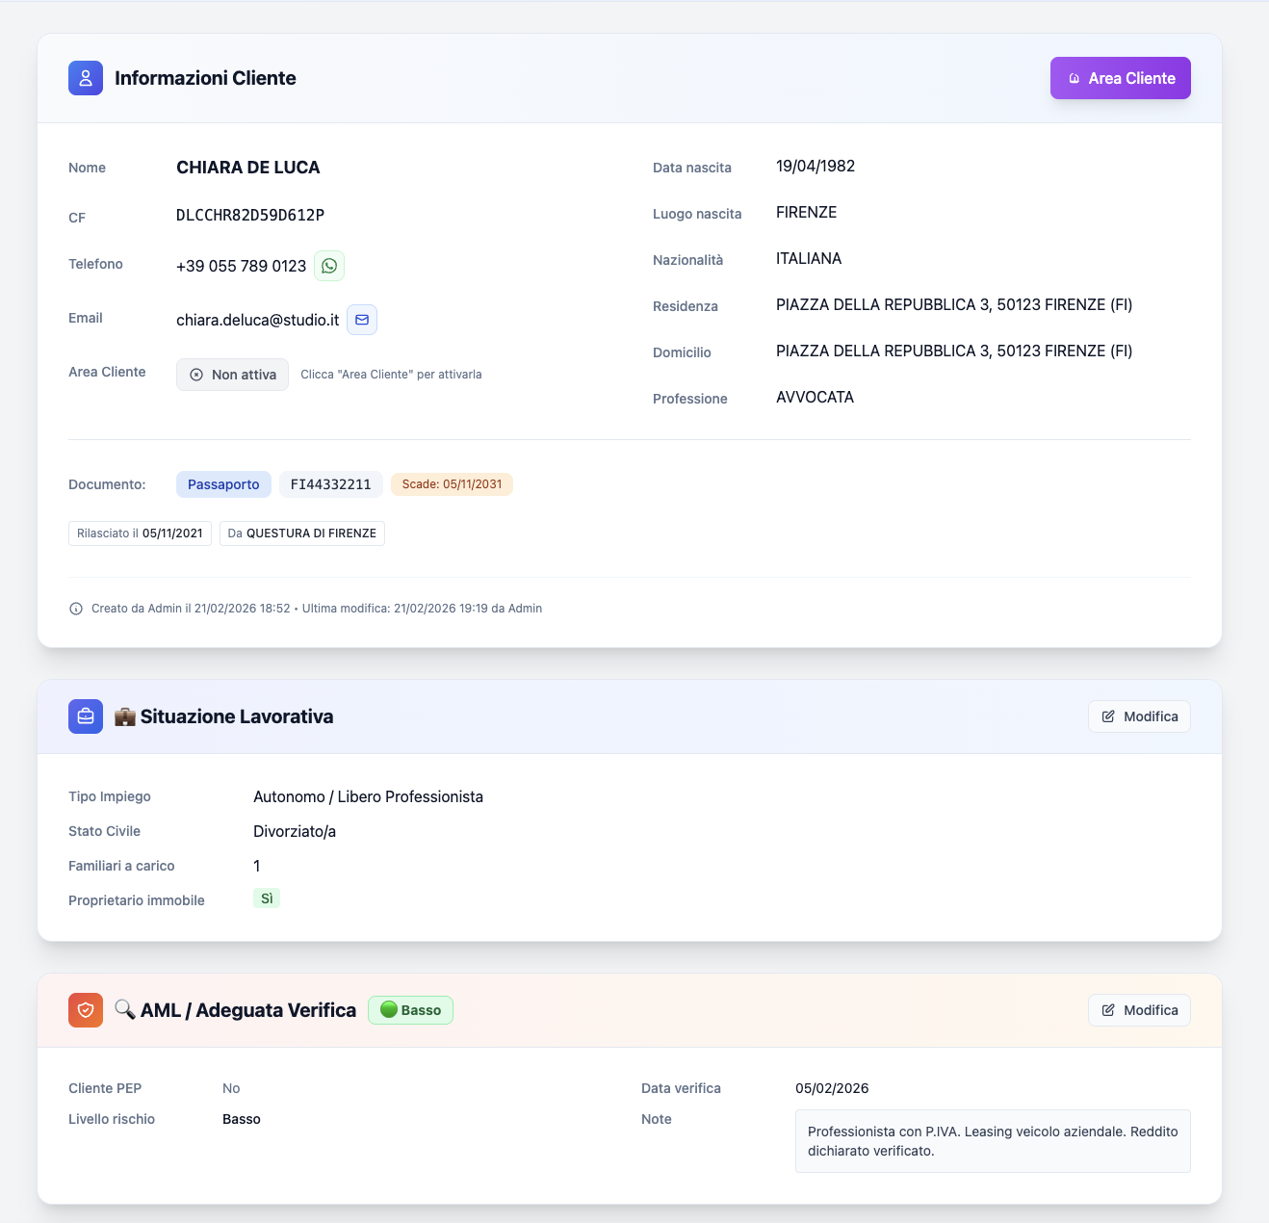Click the document number FI44332211
This screenshot has height=1223, width=1269.
pyautogui.click(x=330, y=484)
